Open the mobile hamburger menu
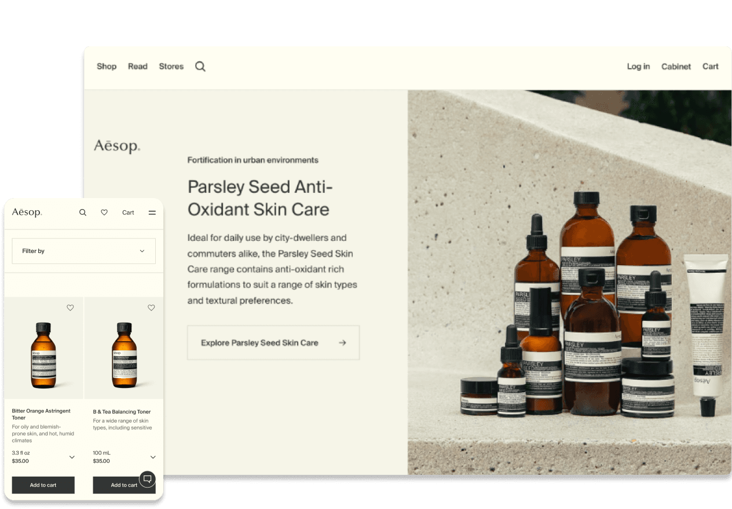The height and width of the screenshot is (509, 732). (x=152, y=213)
